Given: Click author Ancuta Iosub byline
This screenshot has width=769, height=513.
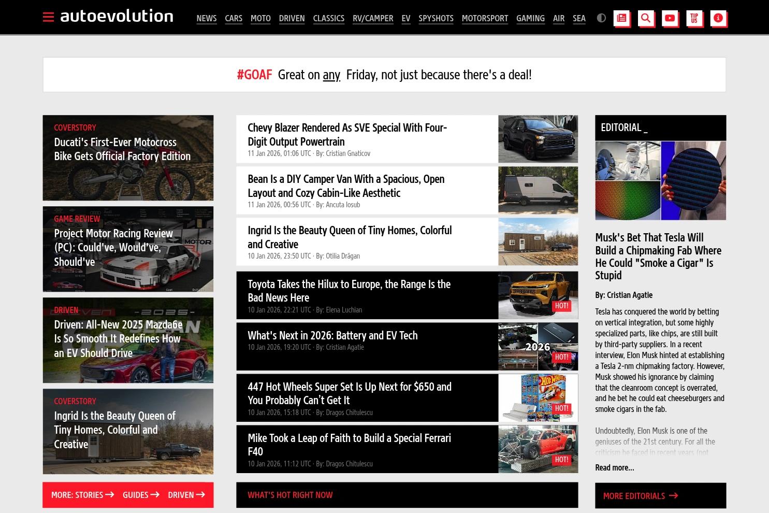Looking at the screenshot, I should point(343,205).
